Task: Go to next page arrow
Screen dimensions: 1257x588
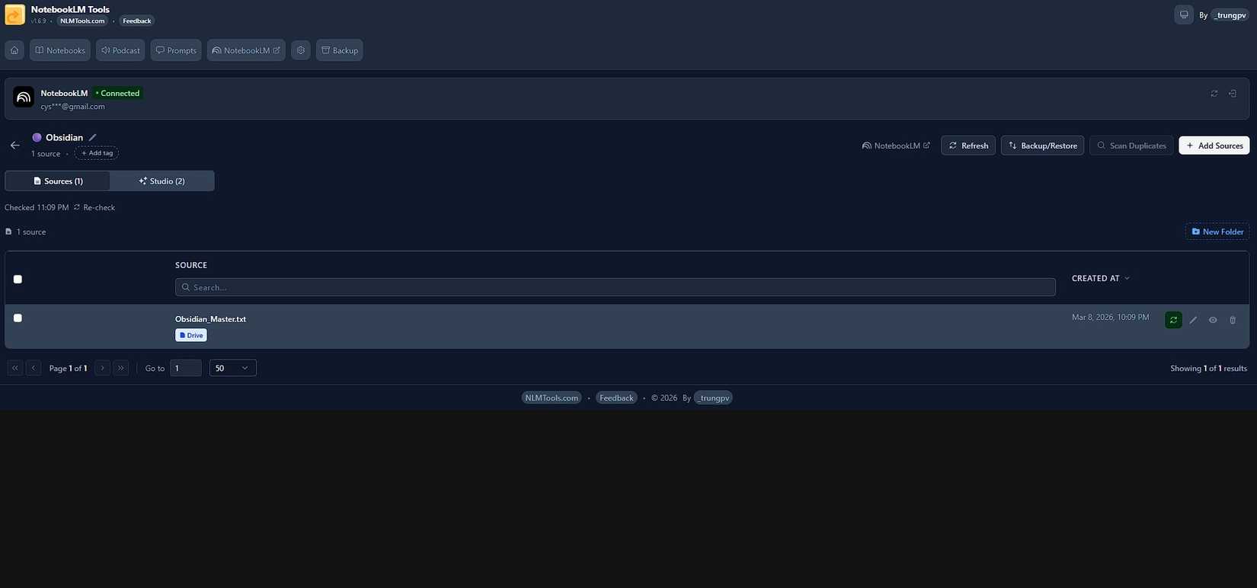Action: point(103,368)
